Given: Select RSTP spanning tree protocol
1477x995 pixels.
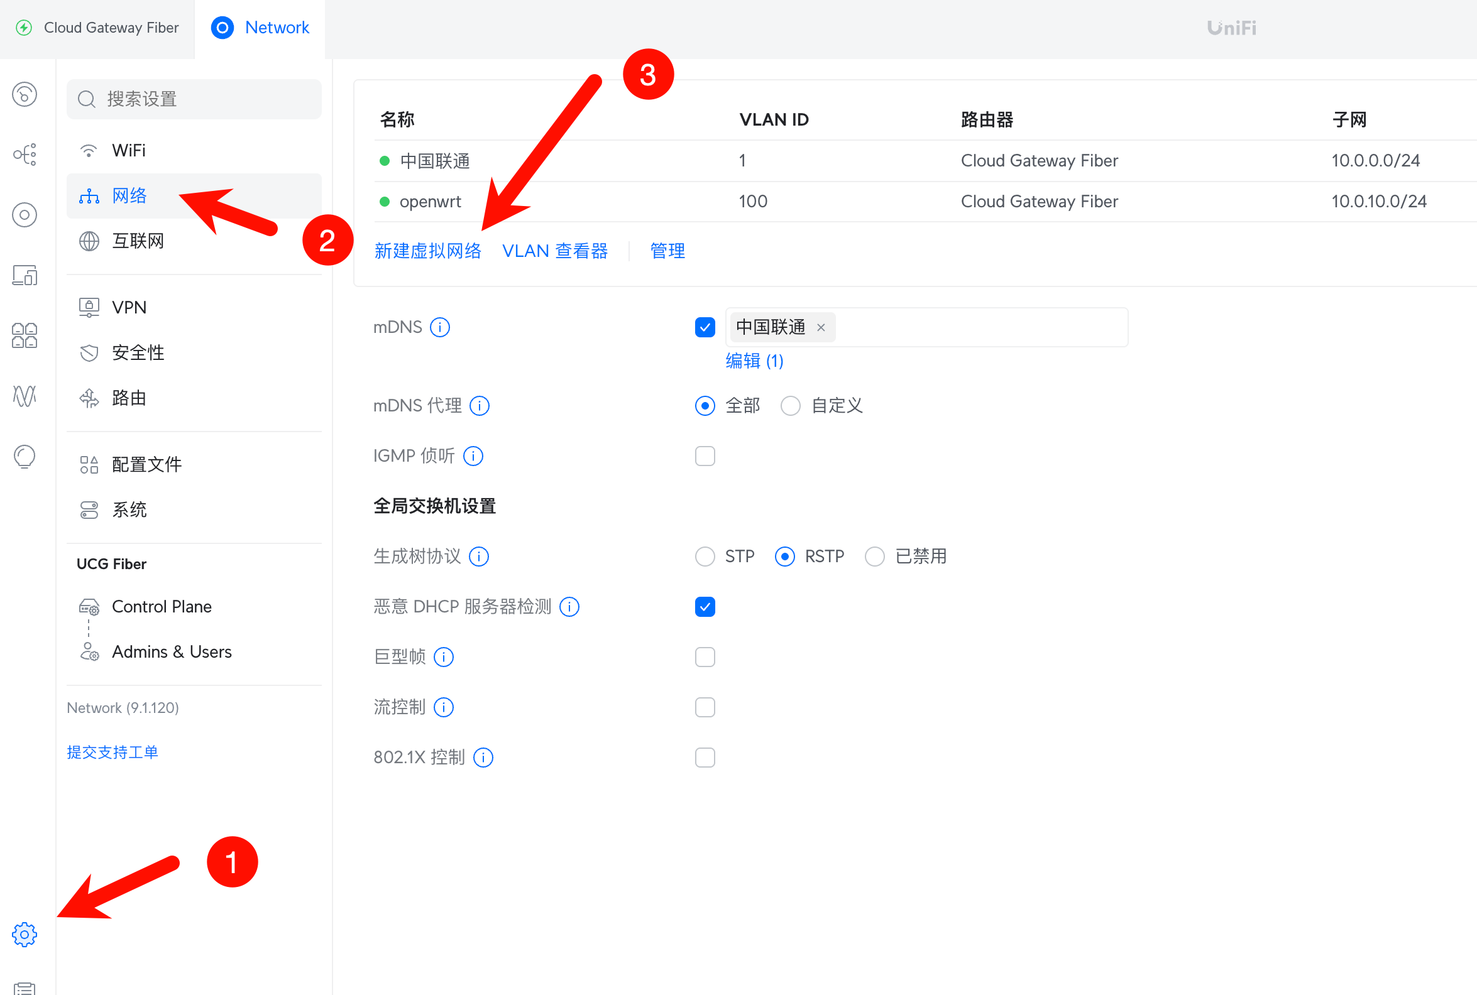Looking at the screenshot, I should pos(784,557).
